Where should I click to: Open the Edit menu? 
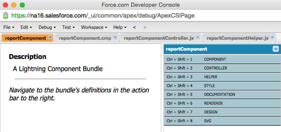(26, 27)
